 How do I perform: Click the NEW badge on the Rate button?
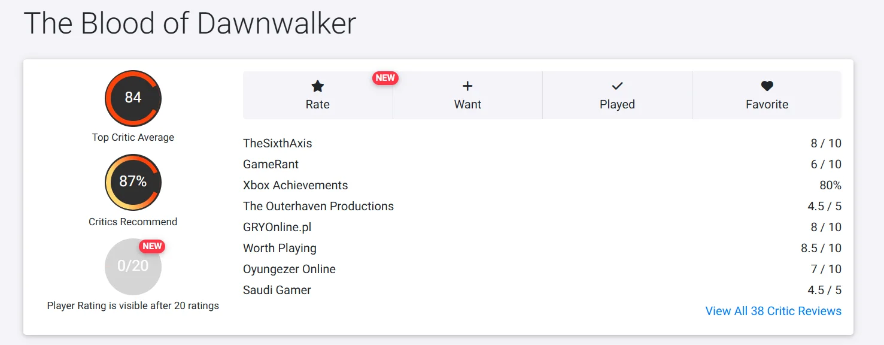tap(385, 78)
